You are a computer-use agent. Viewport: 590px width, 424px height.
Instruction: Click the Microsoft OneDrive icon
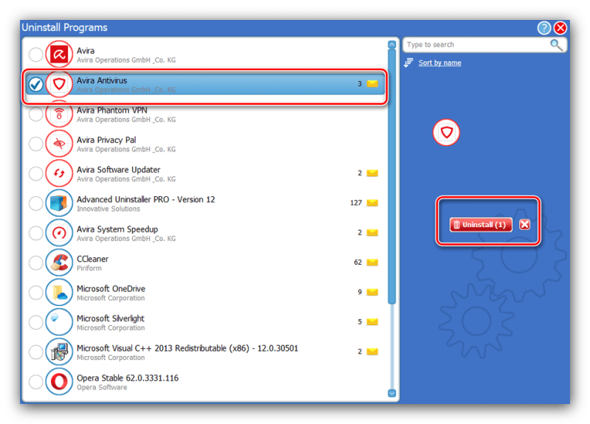pyautogui.click(x=59, y=292)
